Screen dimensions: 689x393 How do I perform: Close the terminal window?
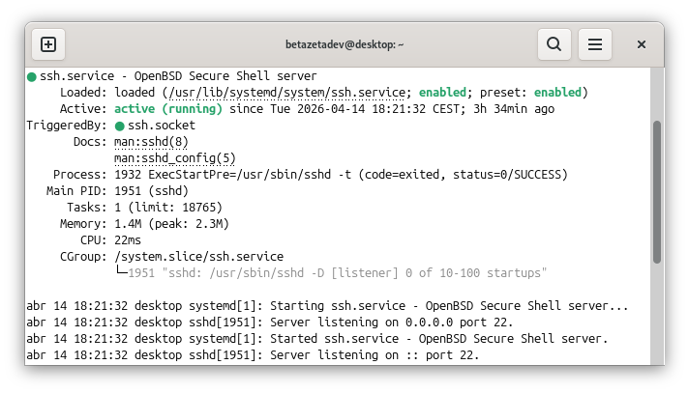(x=641, y=44)
